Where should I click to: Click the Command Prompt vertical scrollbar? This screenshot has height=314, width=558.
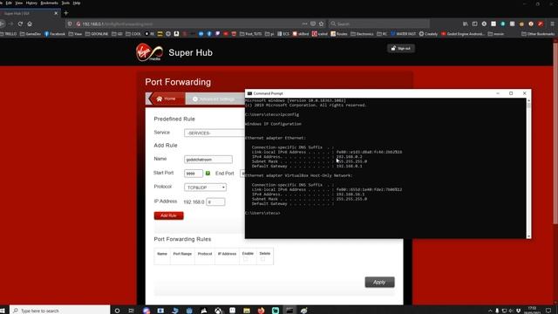pos(528,168)
